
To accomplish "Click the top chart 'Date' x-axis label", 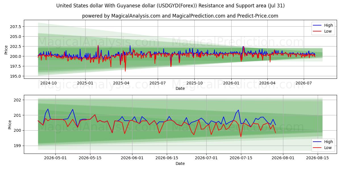I will 180,88.
